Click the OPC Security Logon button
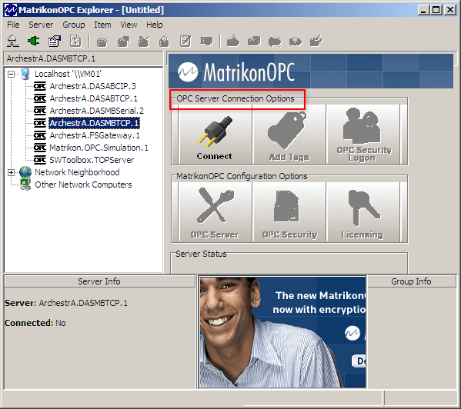 tap(363, 135)
